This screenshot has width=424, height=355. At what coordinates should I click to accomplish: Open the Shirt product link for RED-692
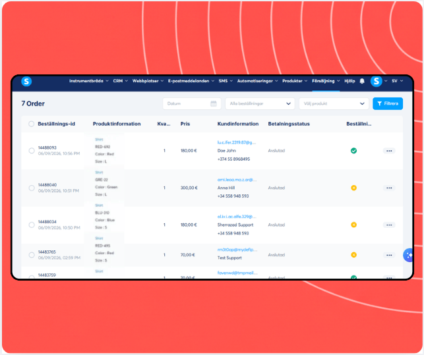(99, 140)
